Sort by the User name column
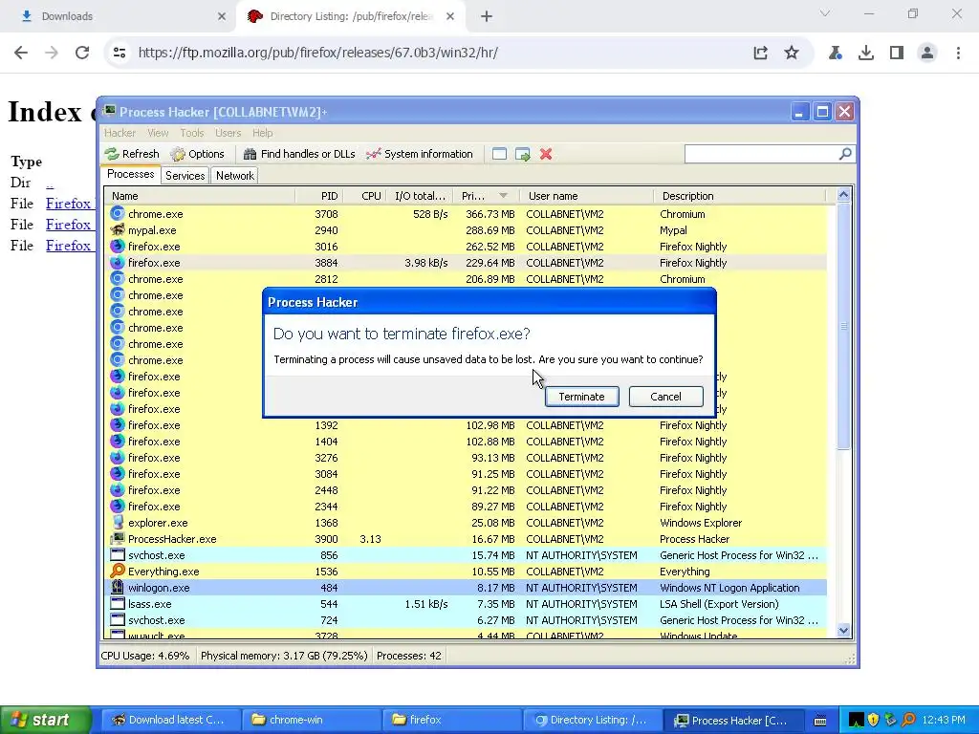 (587, 196)
